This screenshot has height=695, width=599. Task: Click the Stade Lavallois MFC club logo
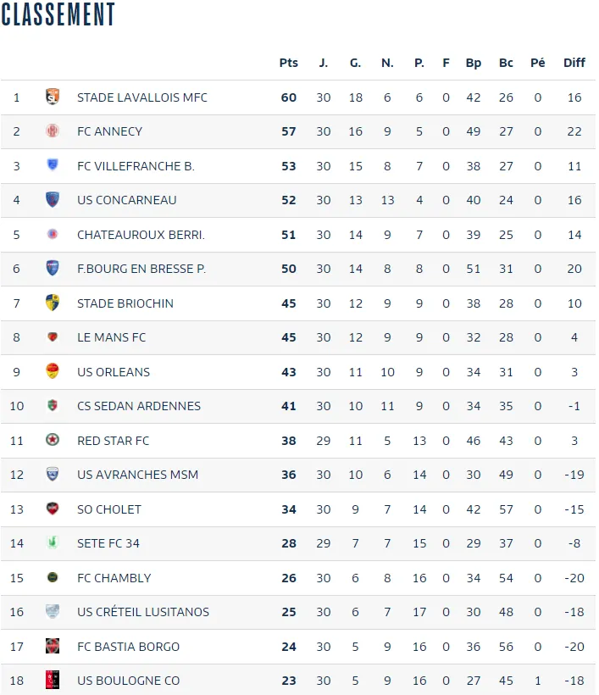[x=52, y=97]
